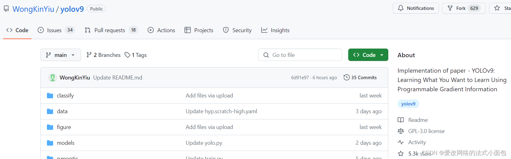Click the Projects table icon
The width and height of the screenshot is (511, 159).
tap(188, 30)
